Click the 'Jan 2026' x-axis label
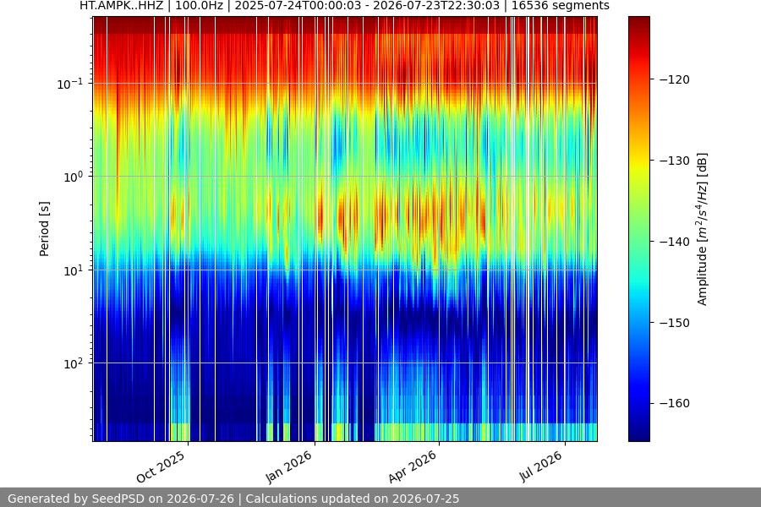Viewport: 761px width, 507px height. (x=289, y=466)
